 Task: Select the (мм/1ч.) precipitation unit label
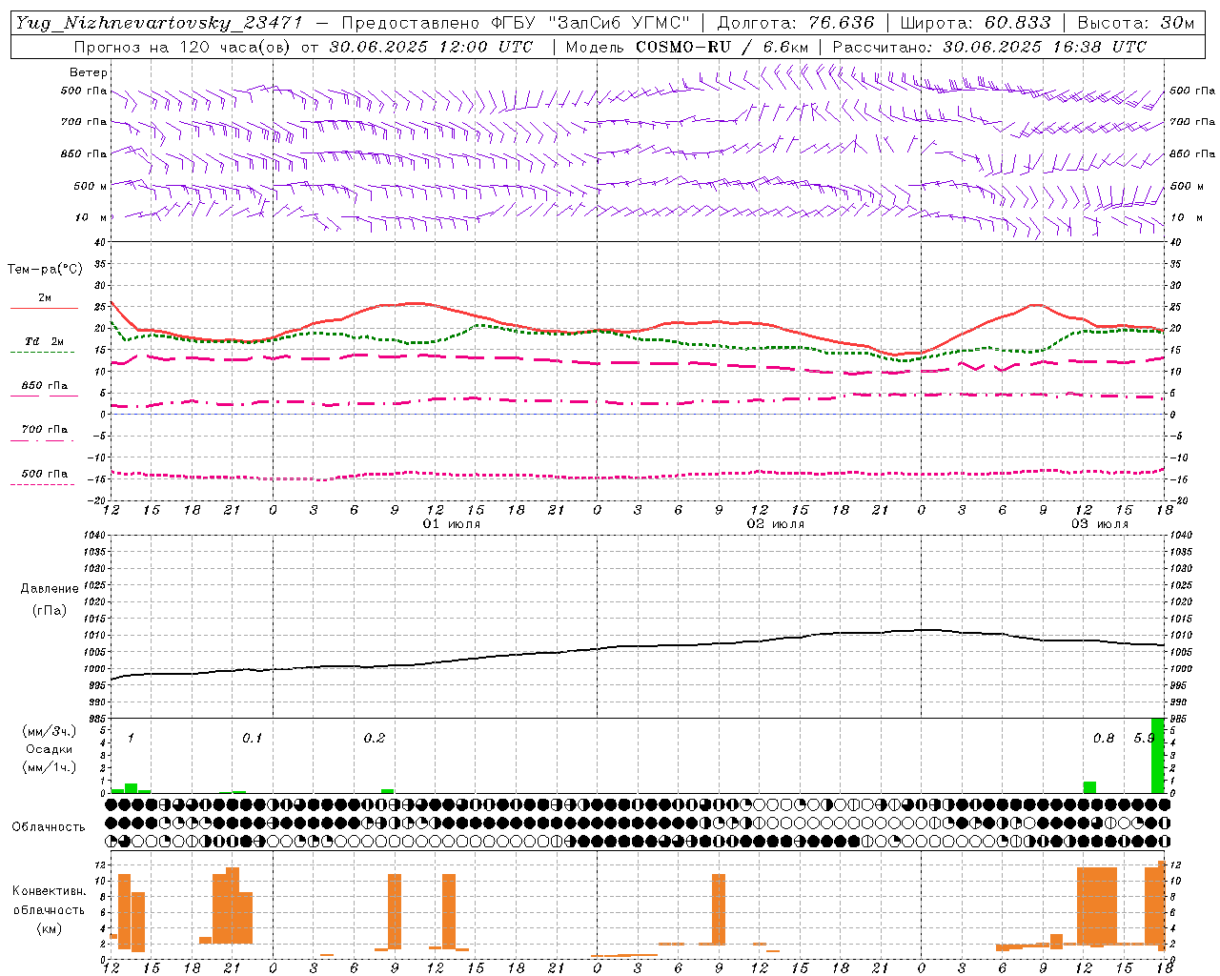(50, 768)
